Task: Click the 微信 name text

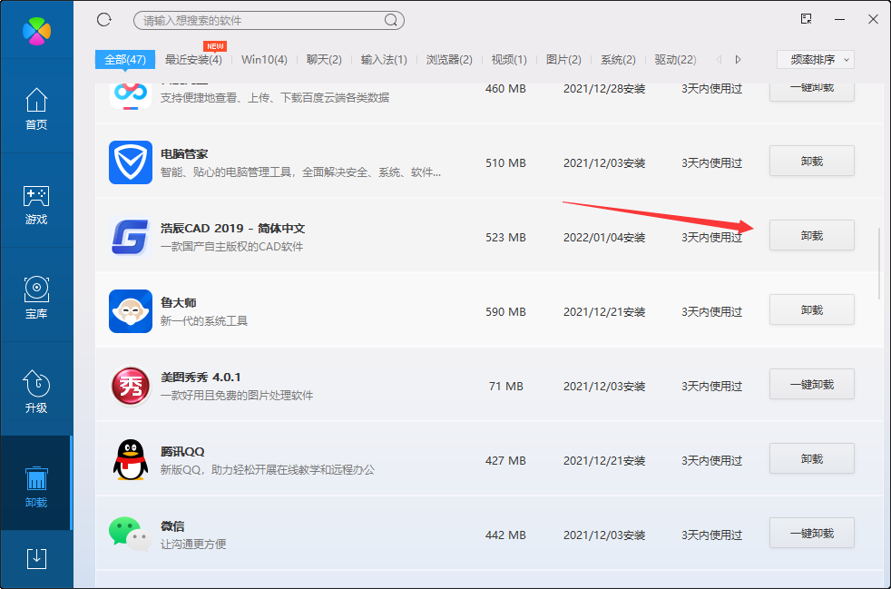Action: click(x=172, y=525)
